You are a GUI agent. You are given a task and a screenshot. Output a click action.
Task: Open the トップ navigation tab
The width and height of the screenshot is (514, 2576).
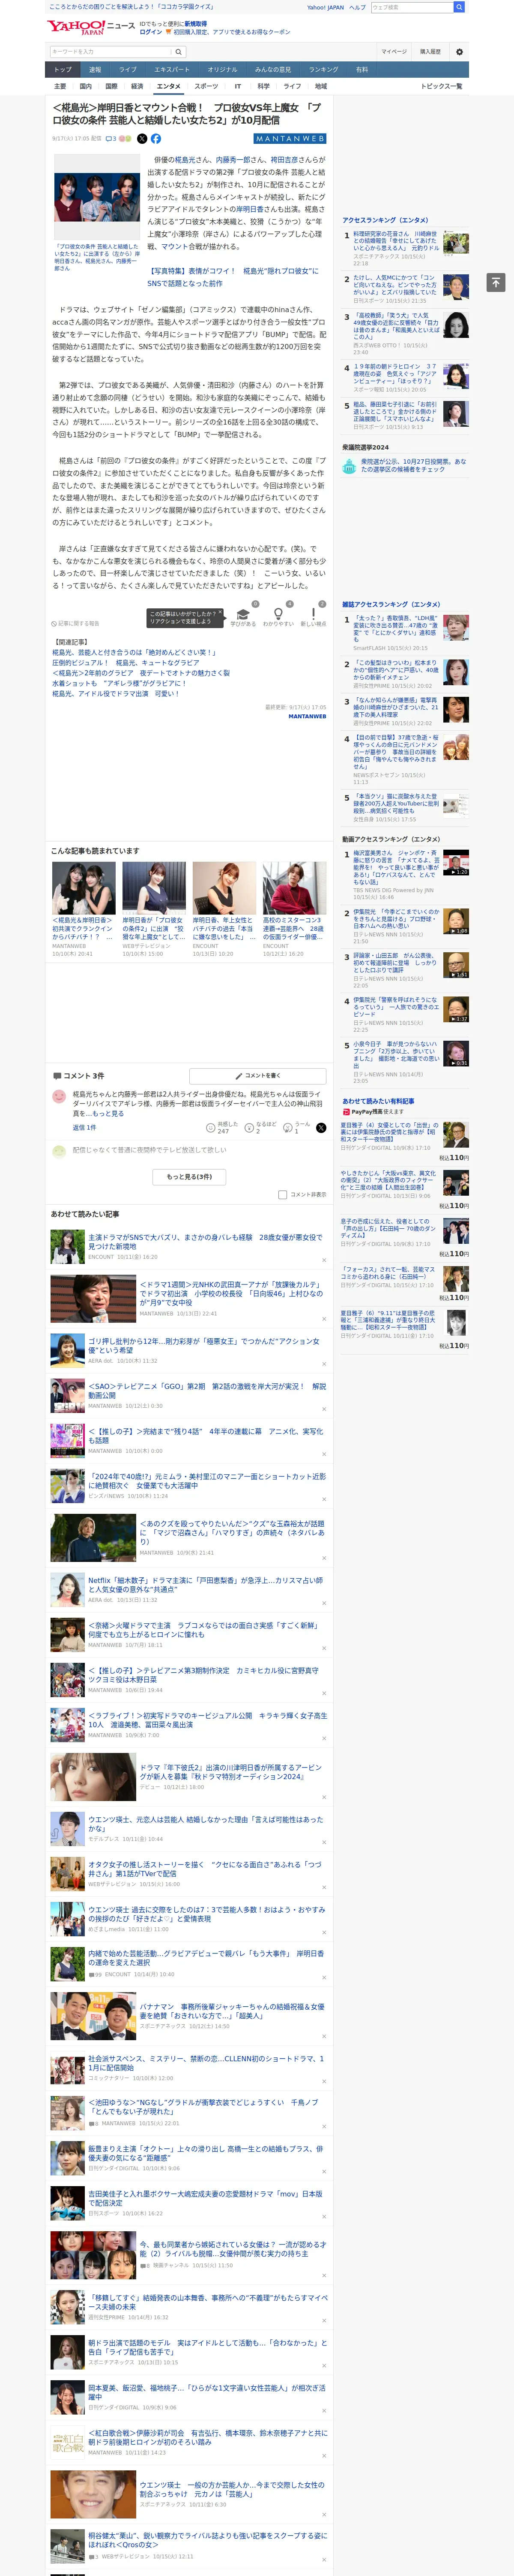[x=63, y=70]
